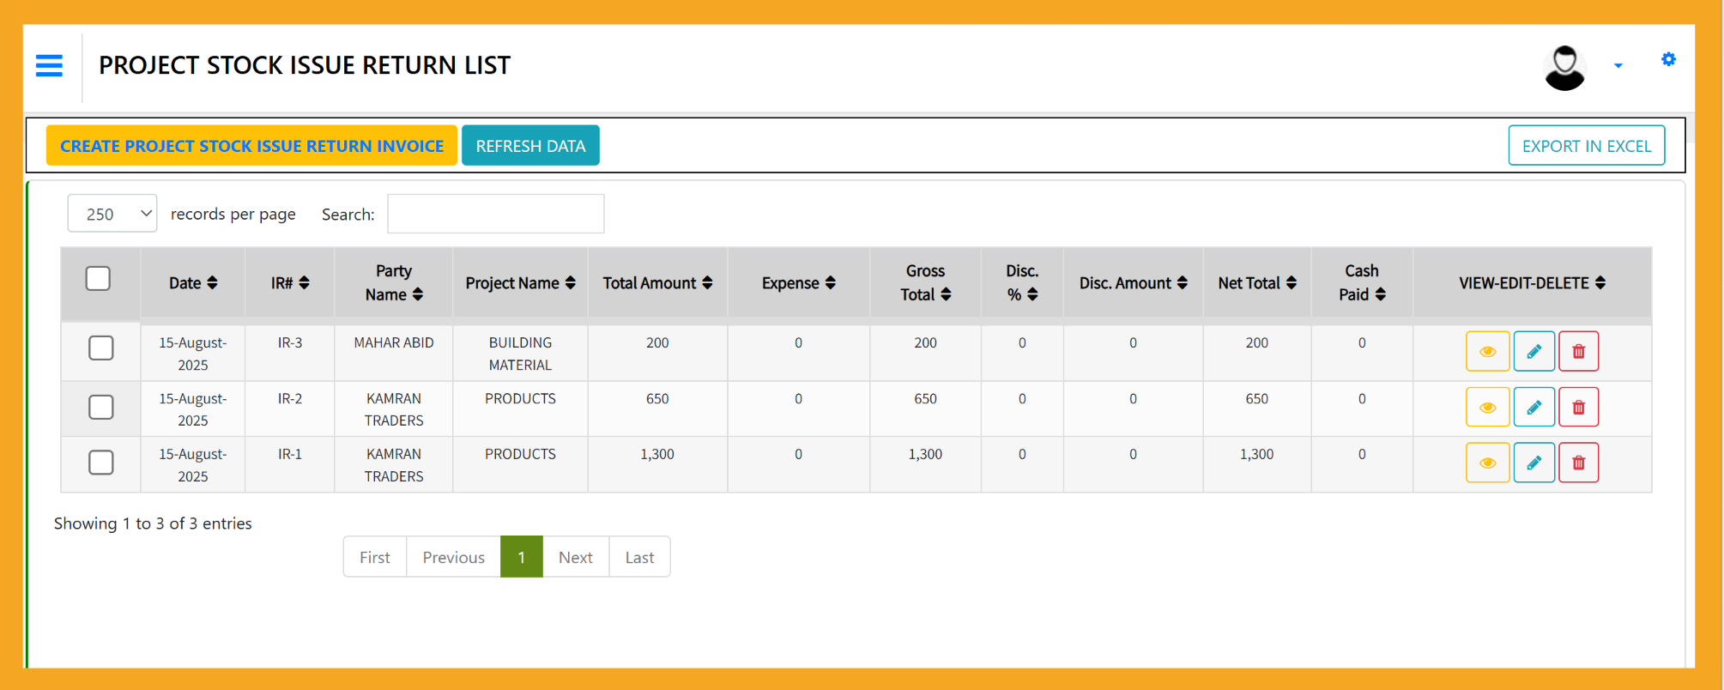Image resolution: width=1724 pixels, height=690 pixels.
Task: Select page 1 in pagination
Action: pos(521,557)
